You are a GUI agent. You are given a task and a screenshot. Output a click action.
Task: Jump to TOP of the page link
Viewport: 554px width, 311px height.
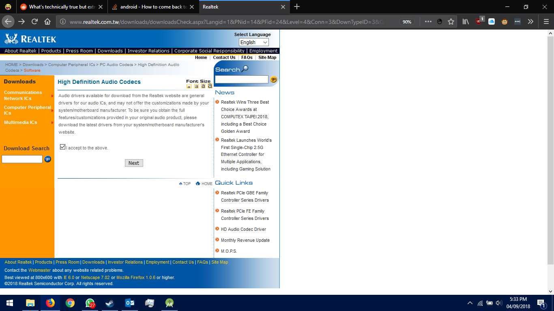click(185, 183)
